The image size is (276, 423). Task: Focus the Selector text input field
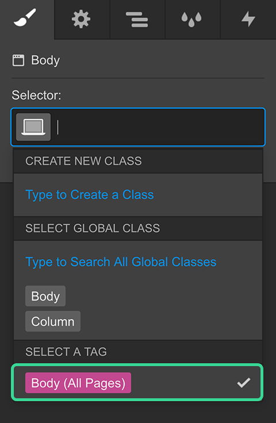click(159, 127)
